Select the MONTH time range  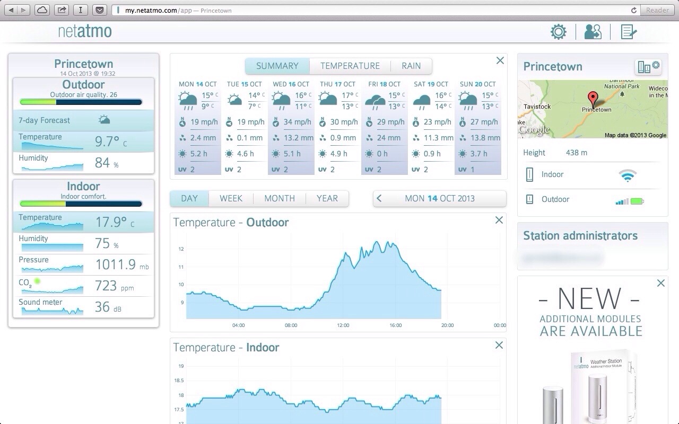279,198
